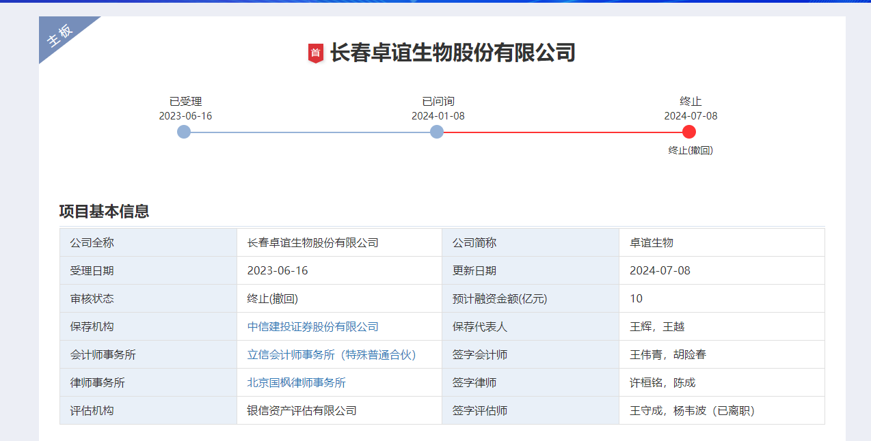Click the 已受理 label above timeline
This screenshot has height=441, width=871.
coord(185,102)
